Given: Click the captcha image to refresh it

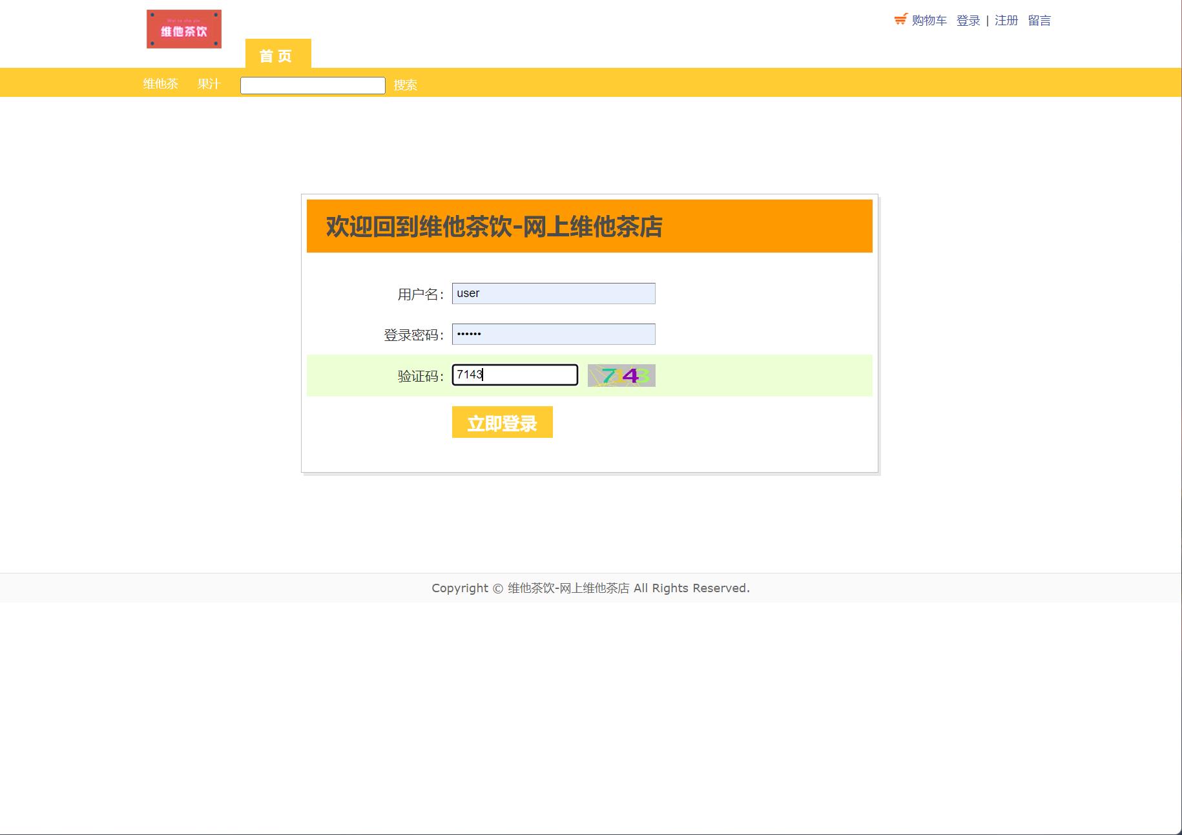Looking at the screenshot, I should 620,375.
